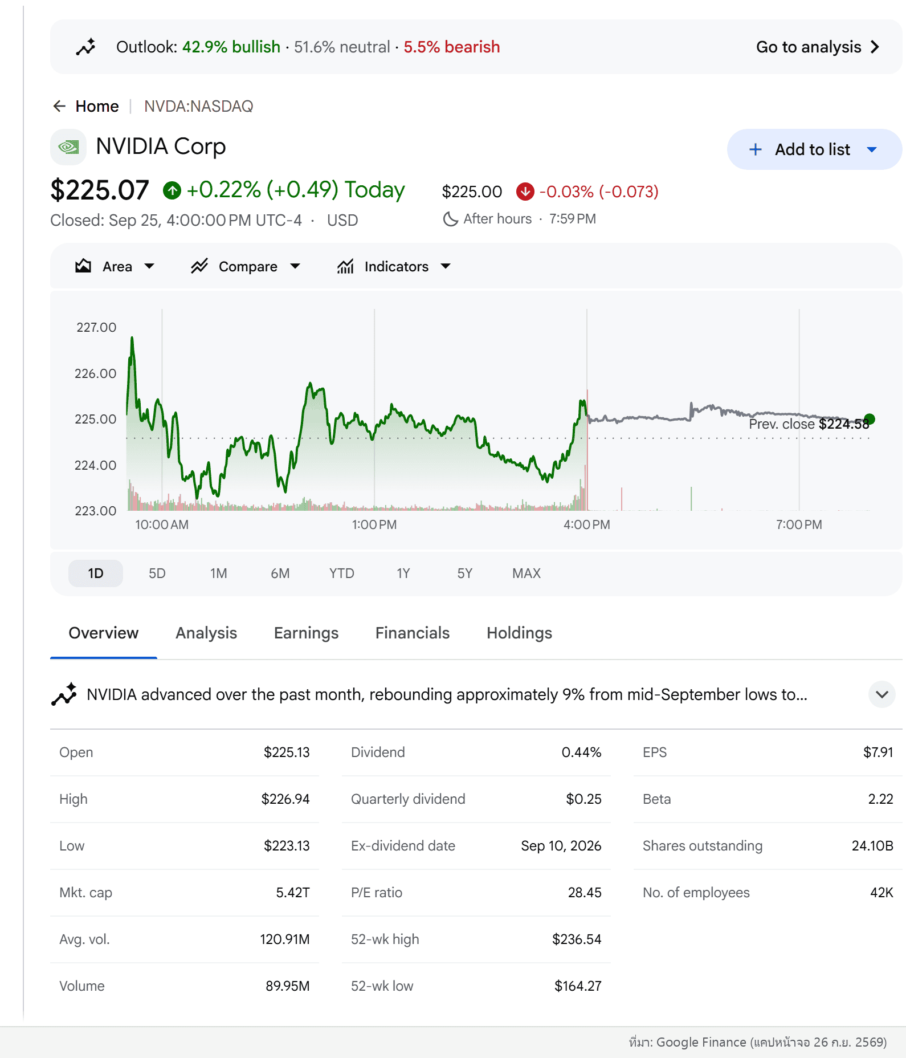Click the Quarterly dividend value $0.25
This screenshot has height=1058, width=906.
[584, 799]
